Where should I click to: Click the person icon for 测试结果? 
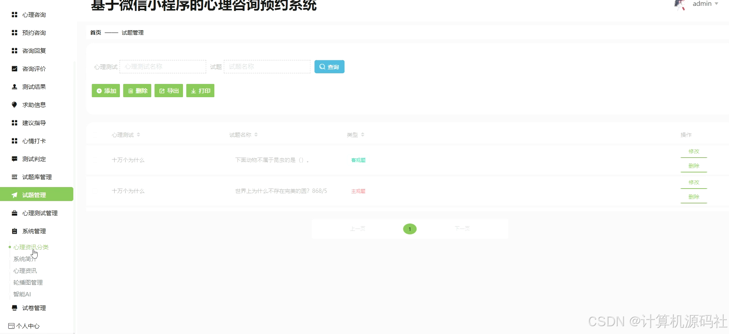(x=15, y=87)
